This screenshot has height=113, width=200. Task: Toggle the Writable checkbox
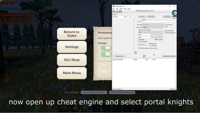pyautogui.click(x=139, y=40)
